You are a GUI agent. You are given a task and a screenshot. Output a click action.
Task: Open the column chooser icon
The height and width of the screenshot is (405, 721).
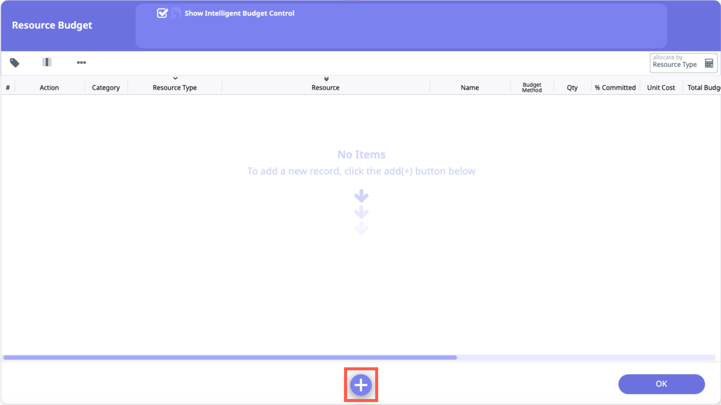tap(47, 62)
